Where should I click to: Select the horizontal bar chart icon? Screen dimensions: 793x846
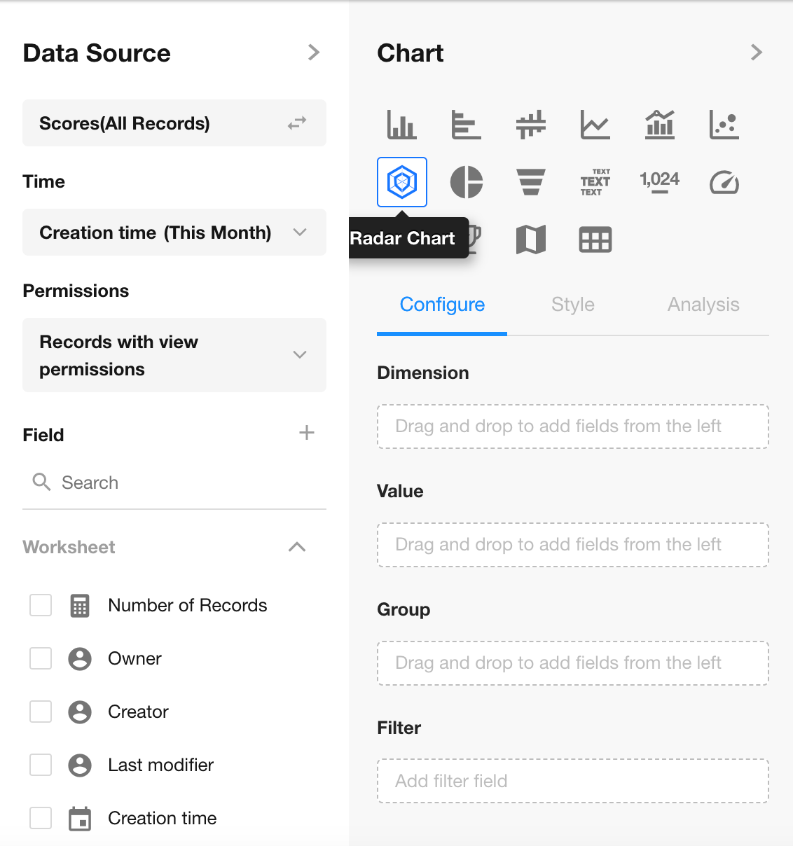466,125
